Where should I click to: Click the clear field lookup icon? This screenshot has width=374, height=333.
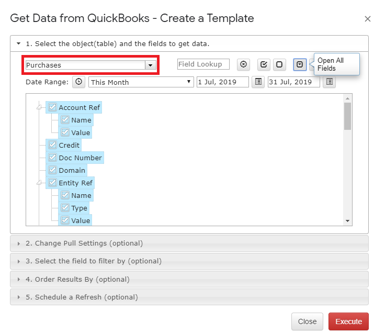[x=243, y=64]
